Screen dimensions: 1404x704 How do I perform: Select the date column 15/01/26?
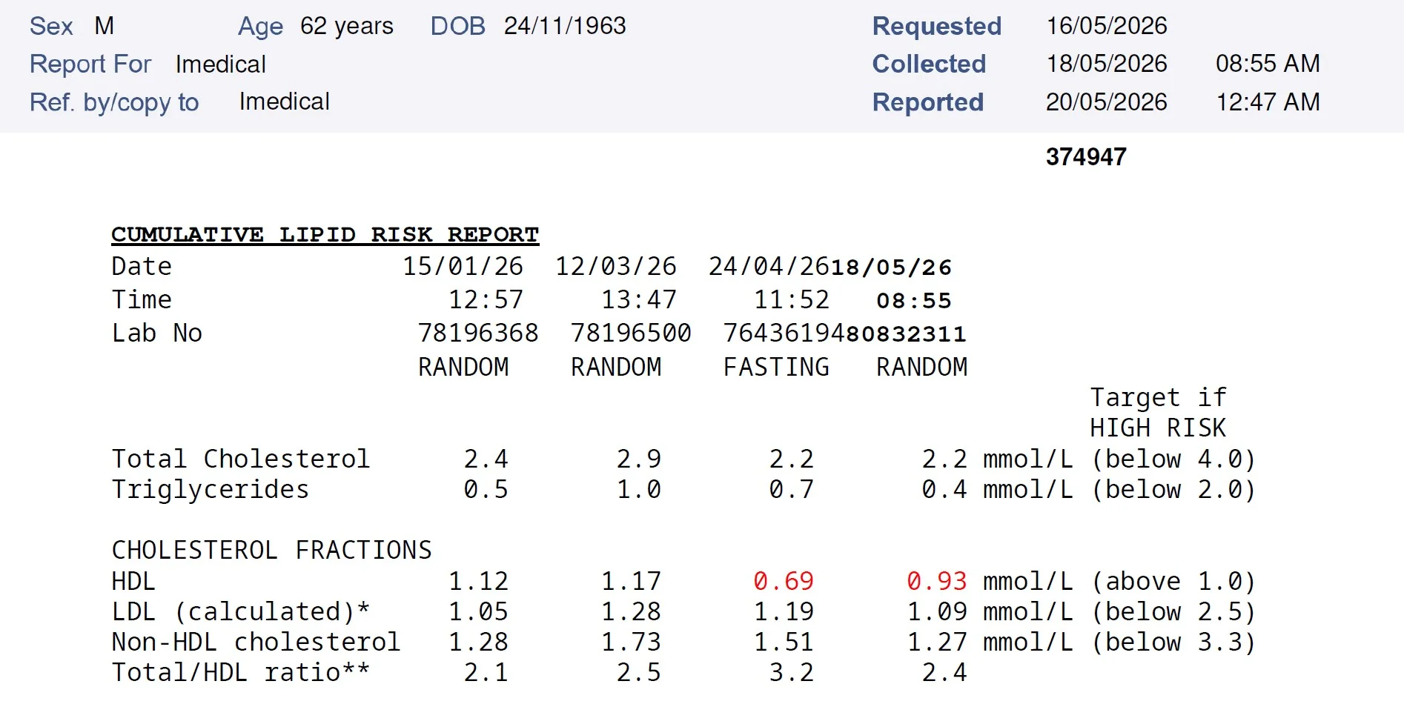(463, 267)
